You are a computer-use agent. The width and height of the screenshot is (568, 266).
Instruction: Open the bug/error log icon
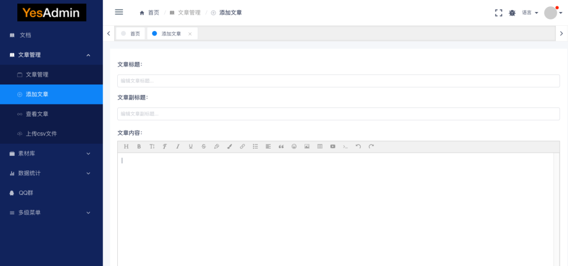(x=512, y=13)
